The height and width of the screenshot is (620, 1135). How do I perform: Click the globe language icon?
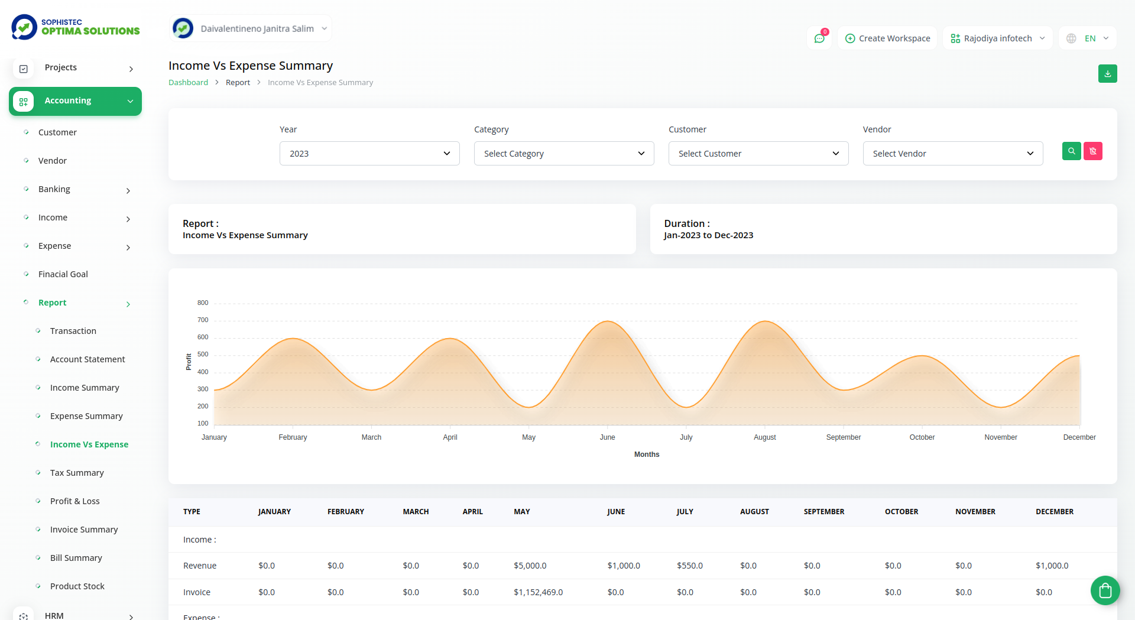pos(1071,38)
